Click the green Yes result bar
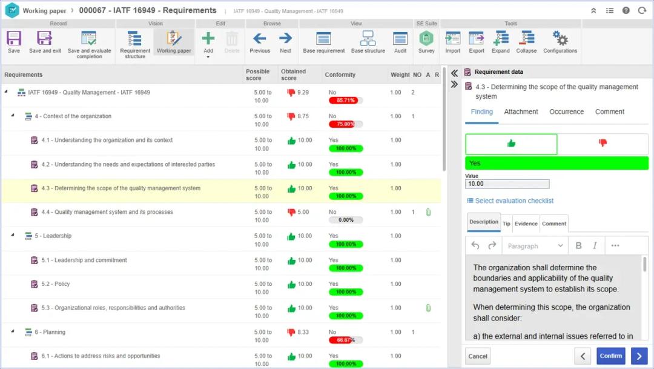The width and height of the screenshot is (654, 369). tap(556, 163)
